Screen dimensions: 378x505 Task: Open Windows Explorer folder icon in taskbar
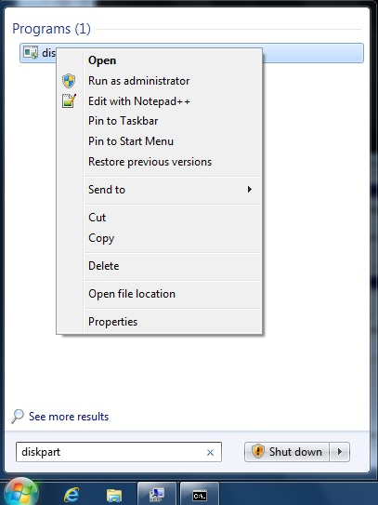click(x=114, y=495)
